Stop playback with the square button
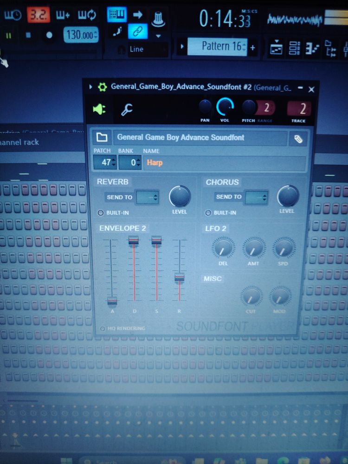 point(28,35)
